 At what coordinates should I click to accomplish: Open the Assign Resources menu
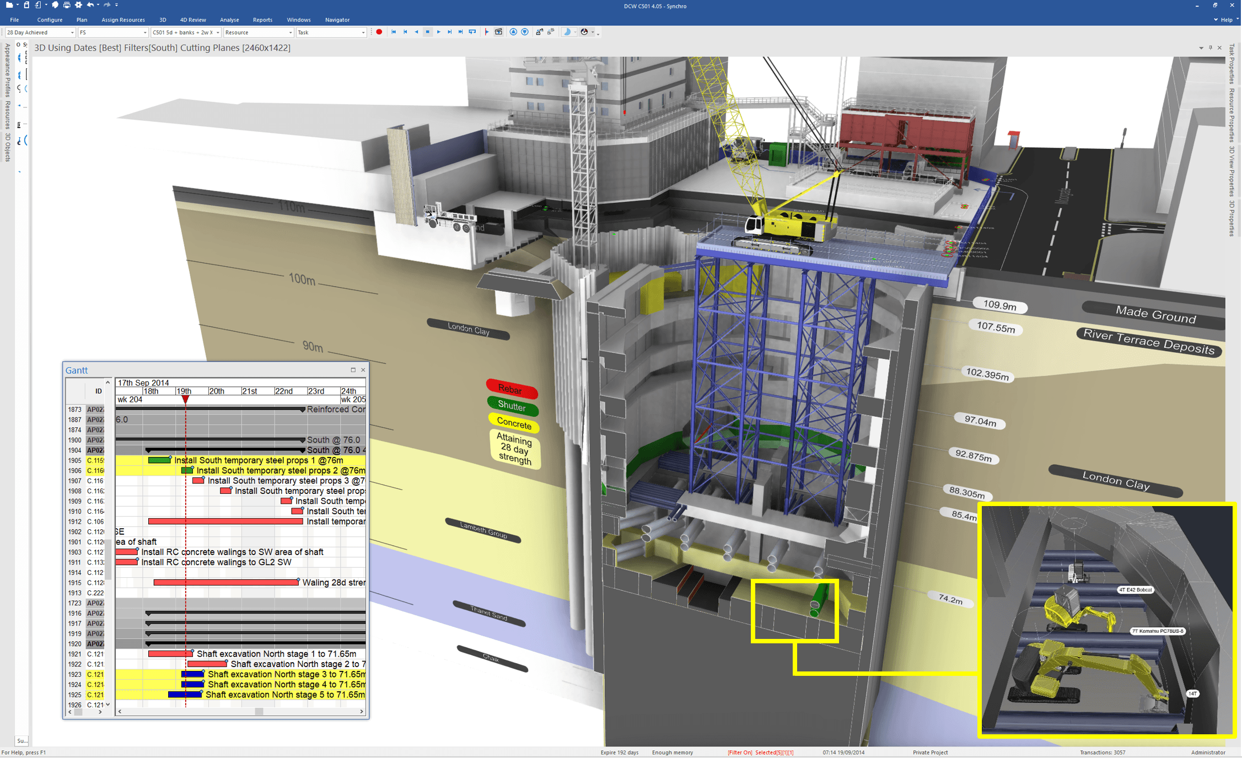123,20
